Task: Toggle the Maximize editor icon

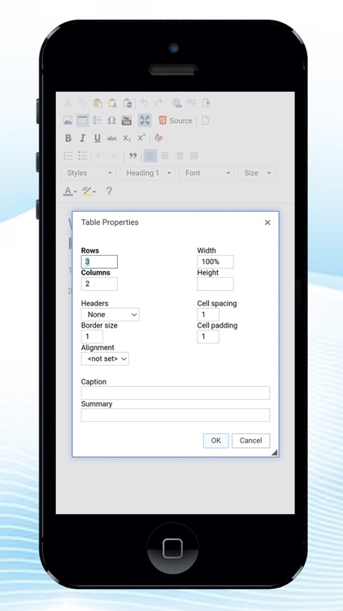Action: 145,121
